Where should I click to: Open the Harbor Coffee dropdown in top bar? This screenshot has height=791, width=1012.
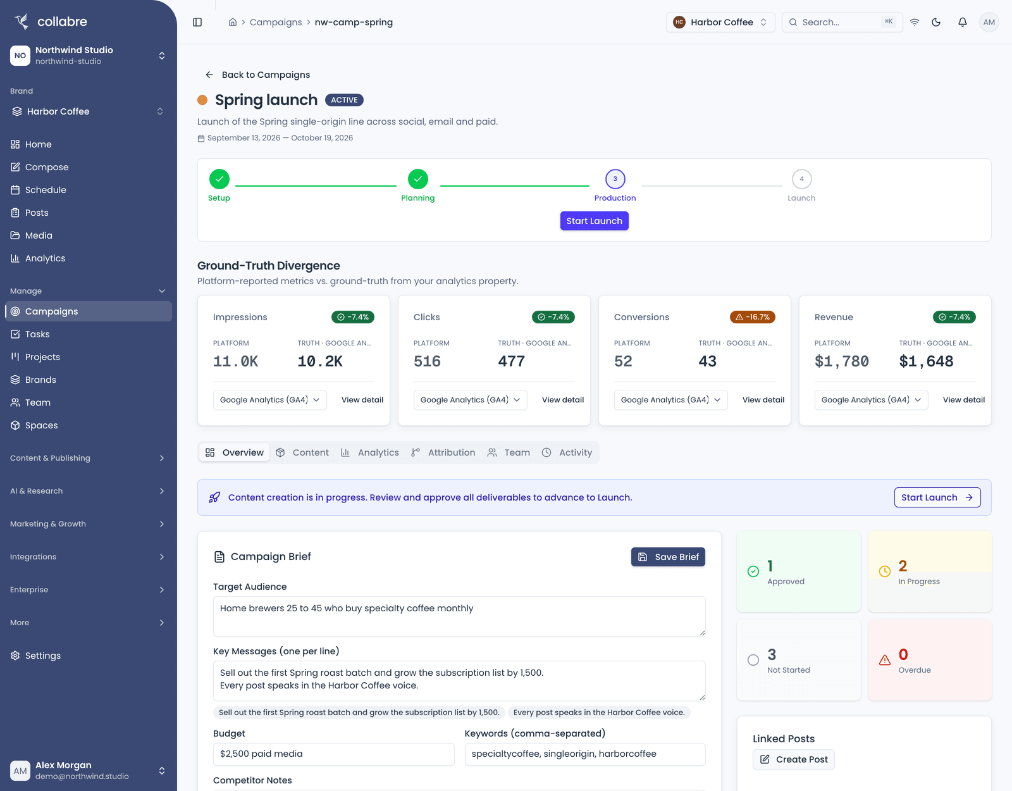720,22
